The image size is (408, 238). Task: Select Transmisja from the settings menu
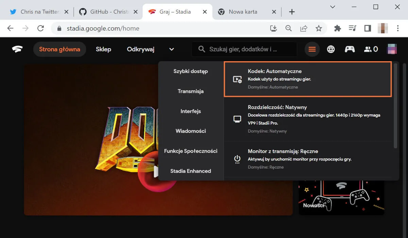pyautogui.click(x=191, y=91)
